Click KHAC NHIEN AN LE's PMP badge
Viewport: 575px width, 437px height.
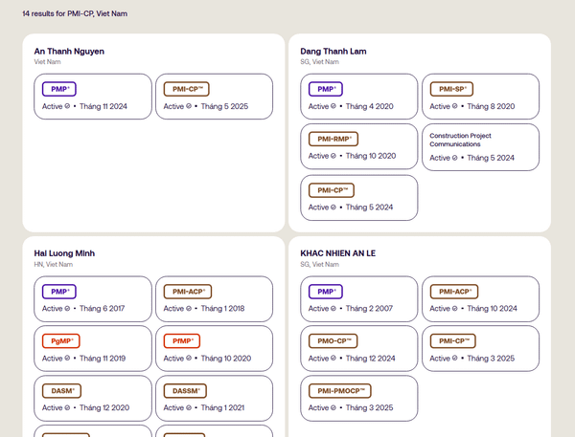coord(325,292)
